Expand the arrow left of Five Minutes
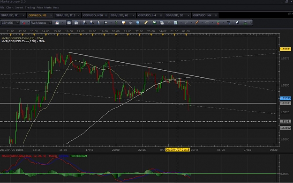 point(29,23)
